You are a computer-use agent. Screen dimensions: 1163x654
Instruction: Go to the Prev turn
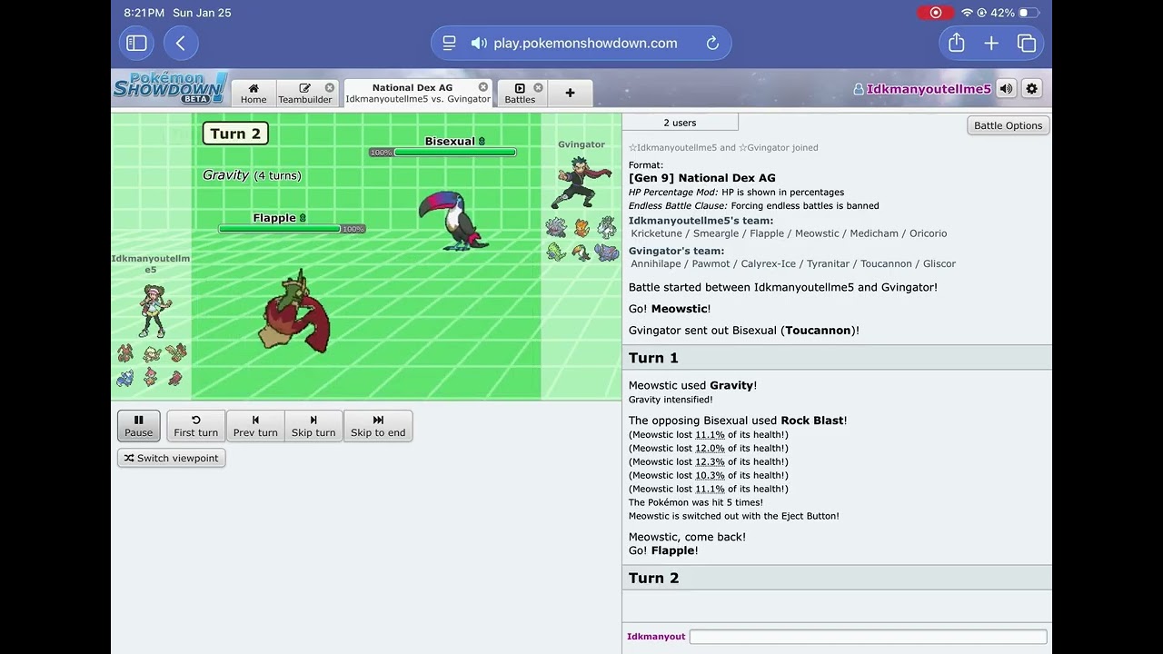pyautogui.click(x=255, y=426)
